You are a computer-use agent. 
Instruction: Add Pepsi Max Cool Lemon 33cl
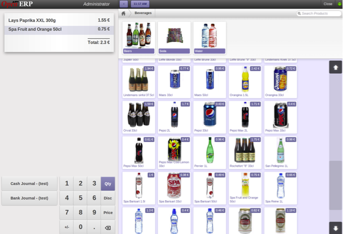coord(174,153)
